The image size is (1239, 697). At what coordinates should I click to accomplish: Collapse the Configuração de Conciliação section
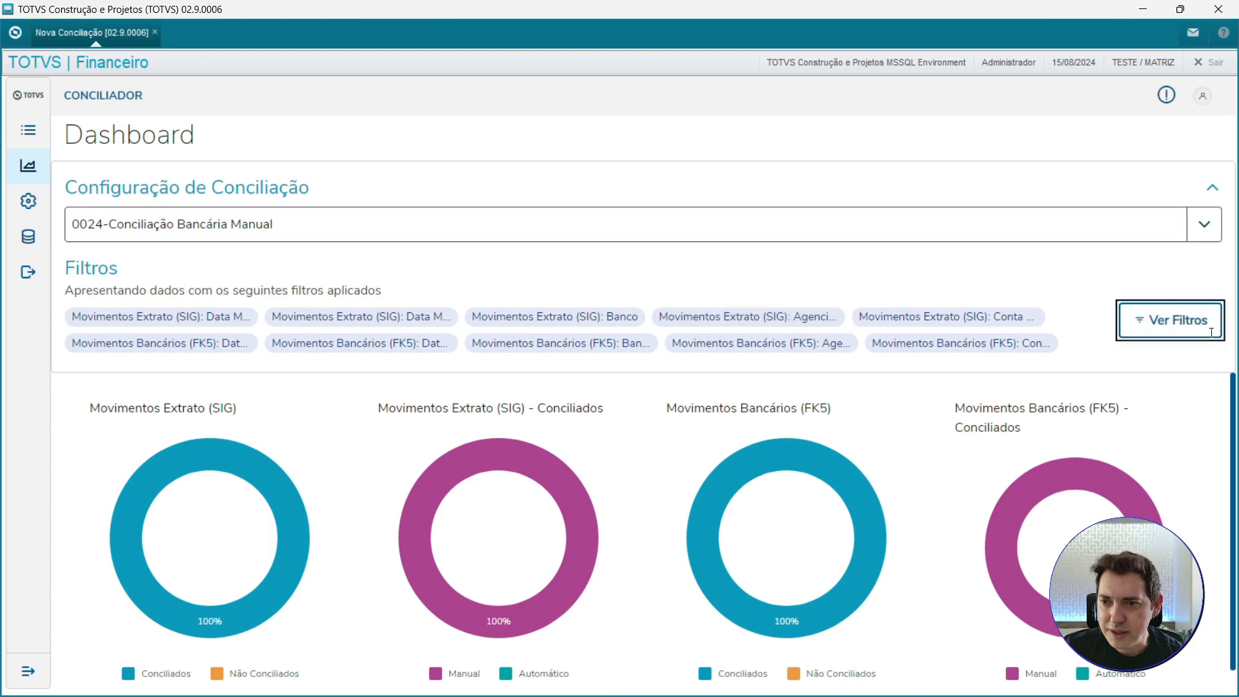(x=1212, y=188)
